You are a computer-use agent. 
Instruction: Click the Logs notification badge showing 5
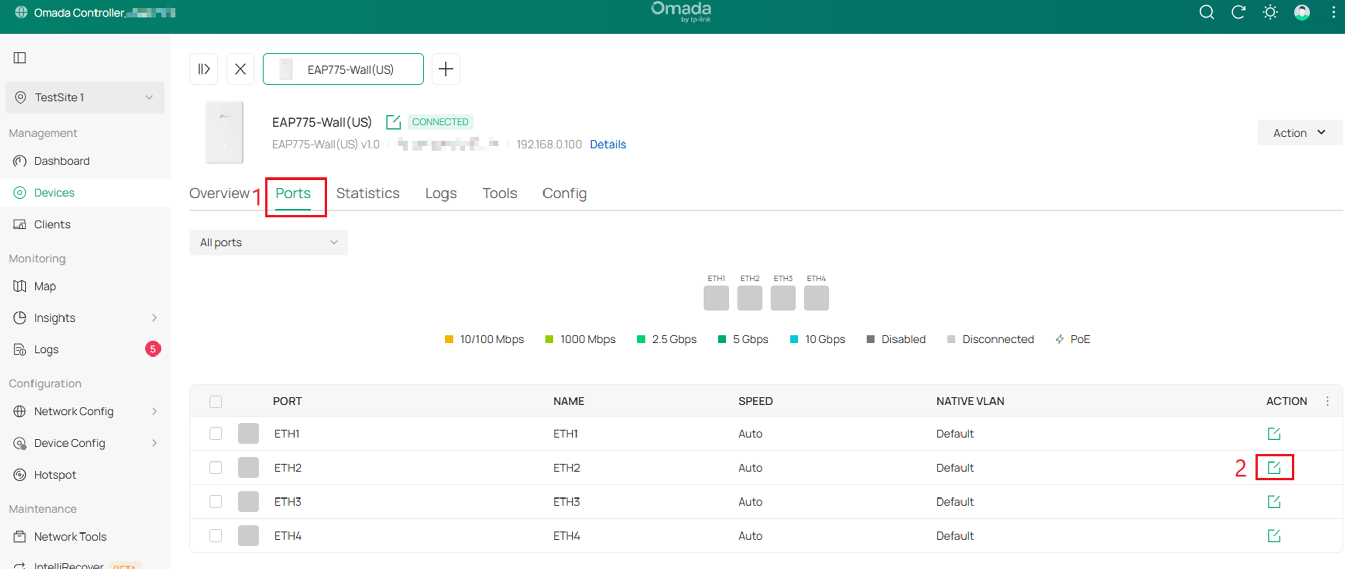153,349
